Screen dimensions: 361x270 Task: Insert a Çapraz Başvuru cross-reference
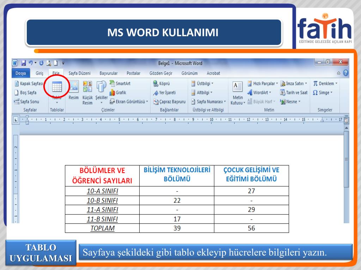click(x=169, y=102)
